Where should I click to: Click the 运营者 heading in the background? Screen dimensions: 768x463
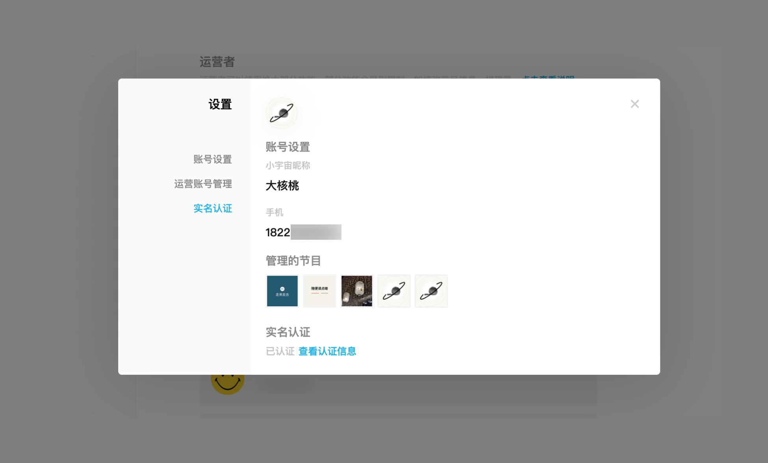[217, 62]
